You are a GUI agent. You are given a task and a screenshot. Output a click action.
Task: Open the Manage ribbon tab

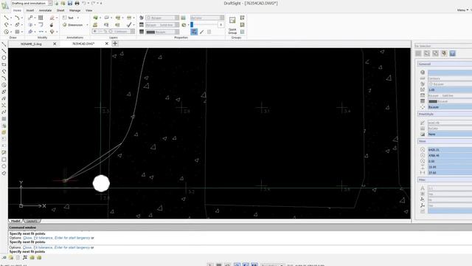tap(75, 10)
